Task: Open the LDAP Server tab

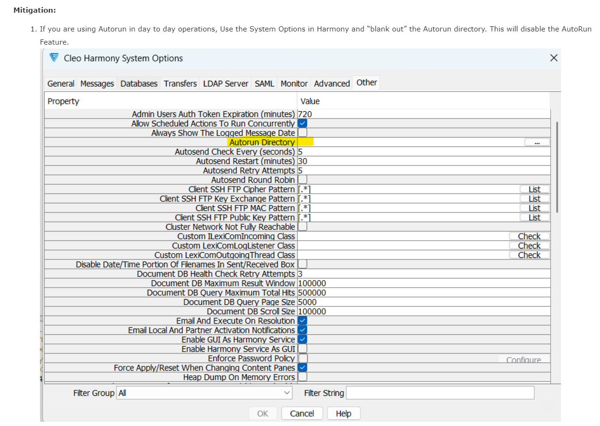Action: click(x=226, y=83)
